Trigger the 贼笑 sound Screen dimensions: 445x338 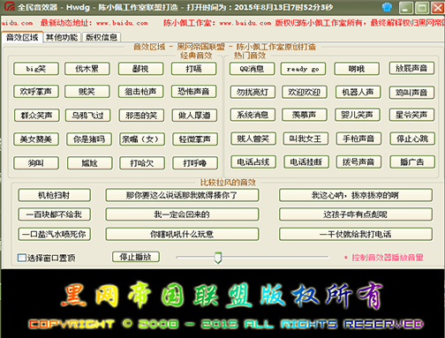pyautogui.click(x=87, y=92)
